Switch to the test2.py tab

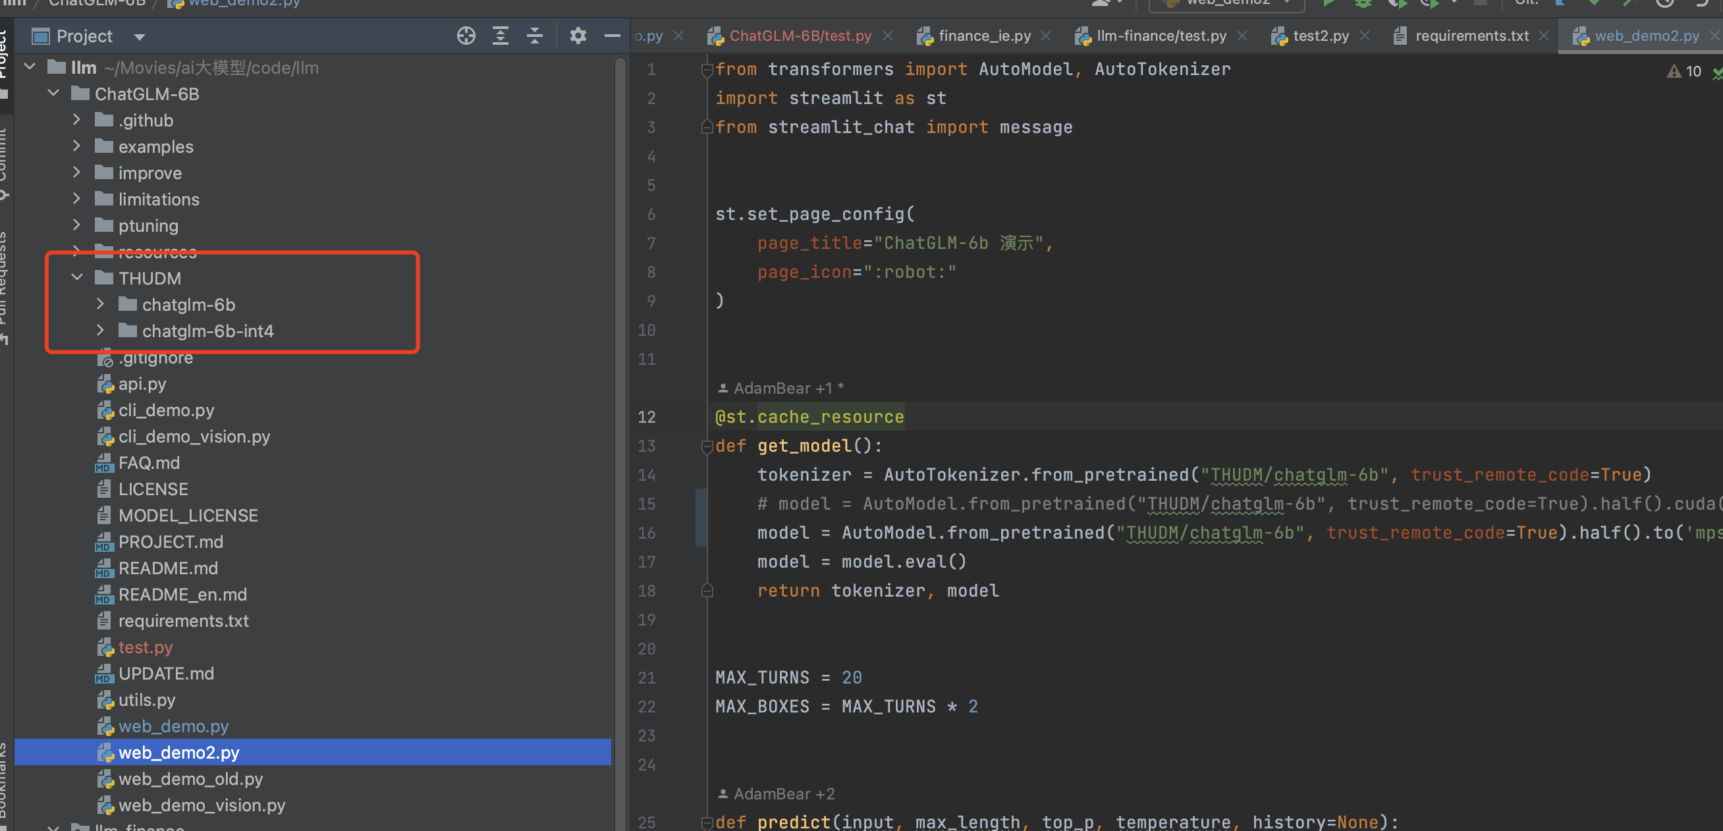click(x=1320, y=36)
